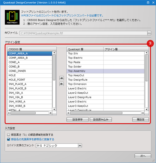
Task: Select HOLE layer row
Action: tap(30, 75)
